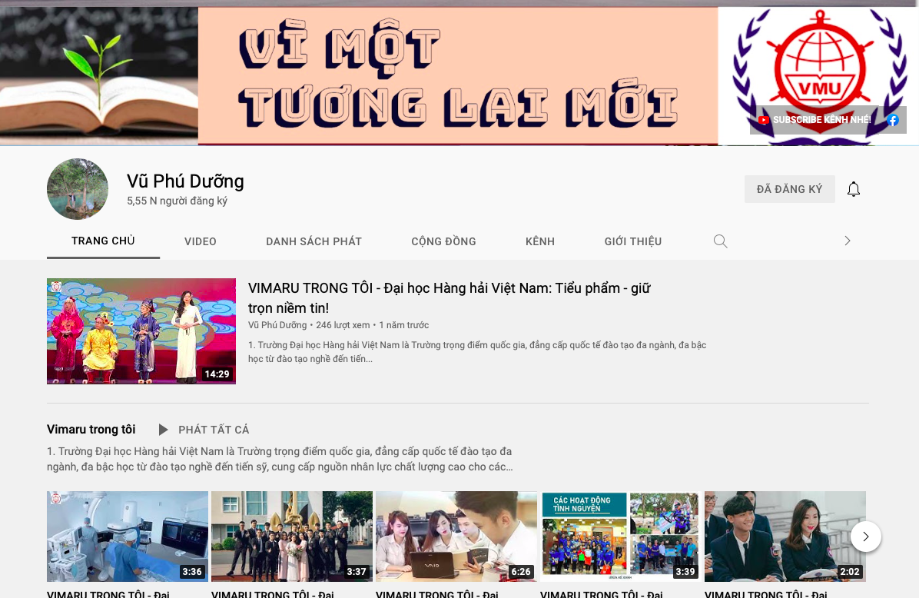
Task: Open KÊNH tab
Action: pyautogui.click(x=539, y=241)
